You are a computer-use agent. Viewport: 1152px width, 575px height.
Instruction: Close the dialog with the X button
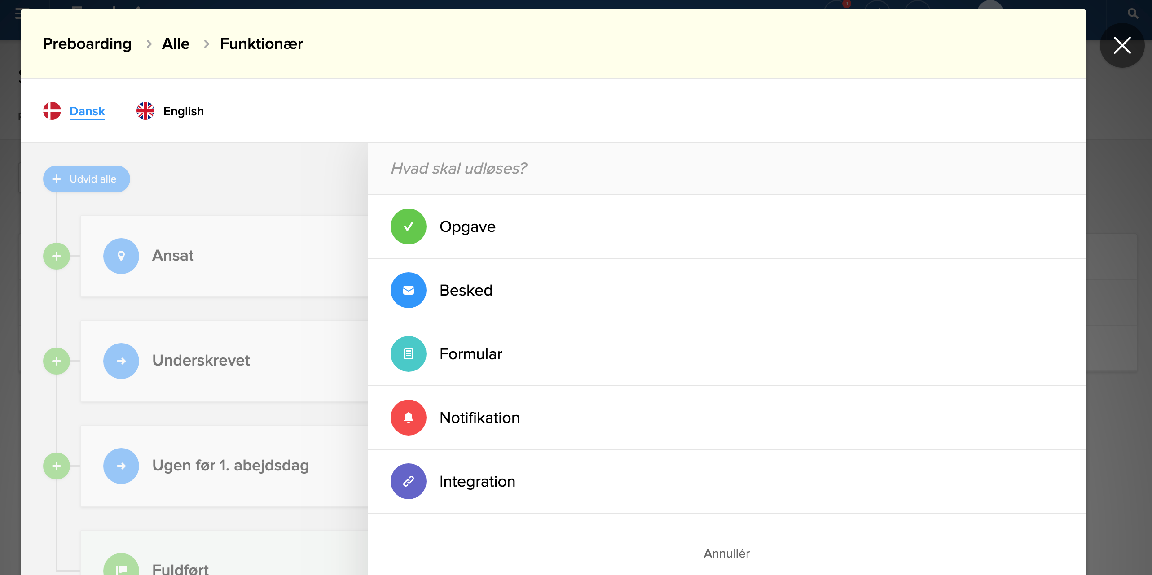coord(1122,45)
